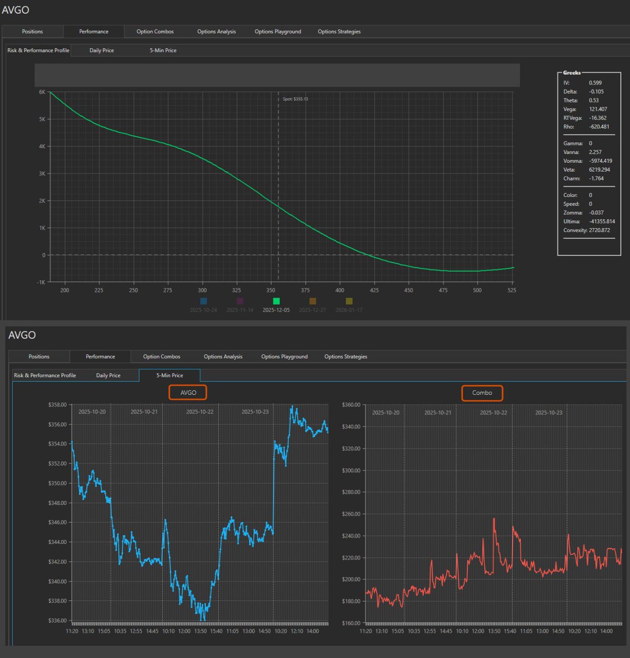Open Positions tab in the risk profile window
Screen dimensions: 630x658
(x=32, y=32)
